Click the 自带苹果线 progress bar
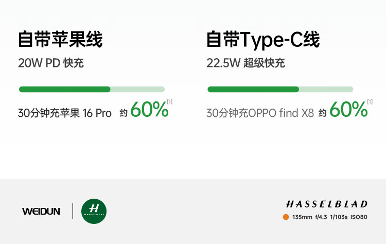This screenshot has height=244, width=386. pos(92,90)
